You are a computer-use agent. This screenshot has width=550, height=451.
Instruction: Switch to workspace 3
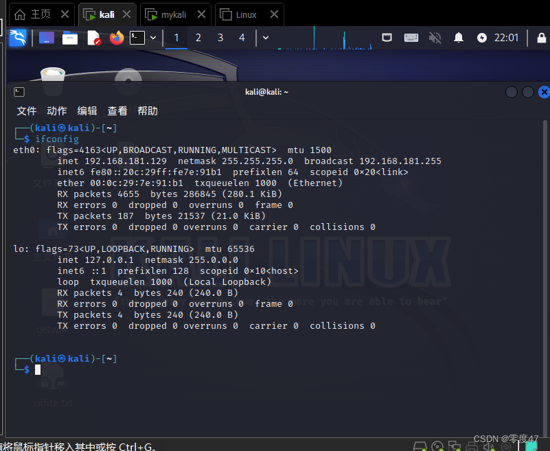(220, 38)
